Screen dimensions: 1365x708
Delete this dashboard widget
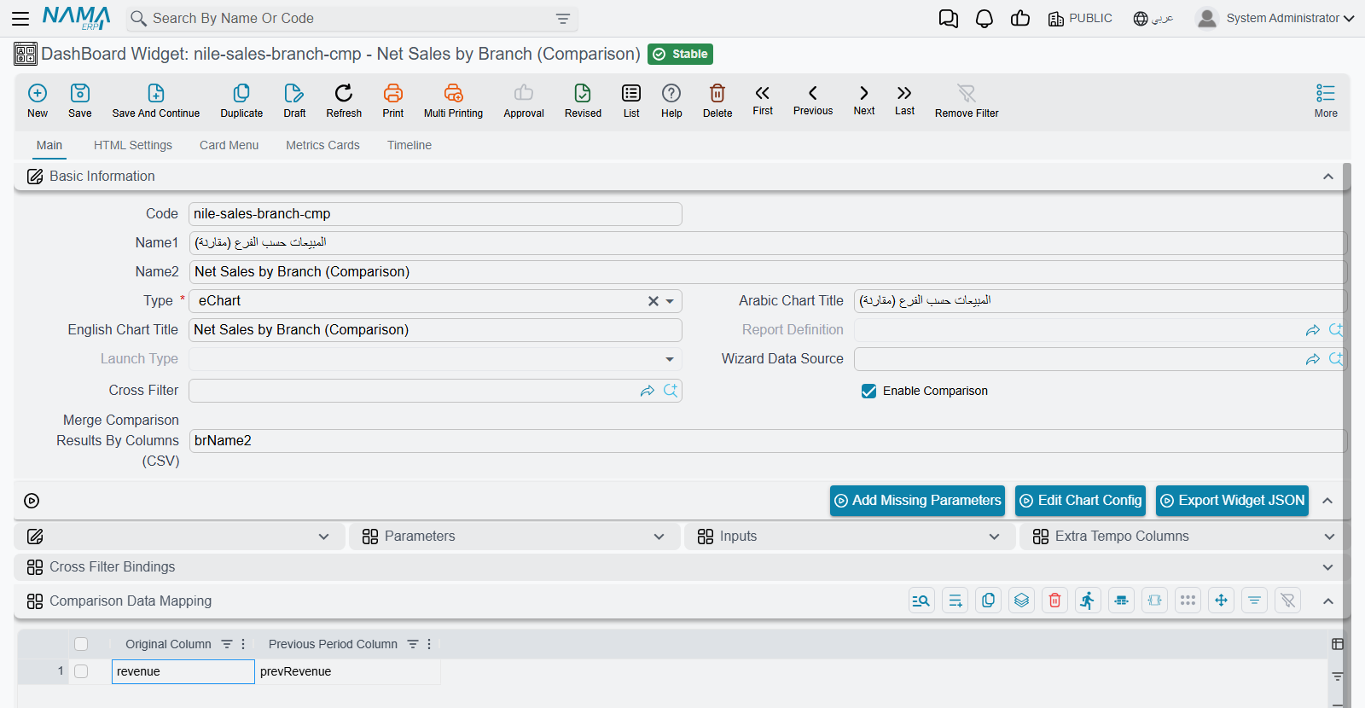point(717,100)
